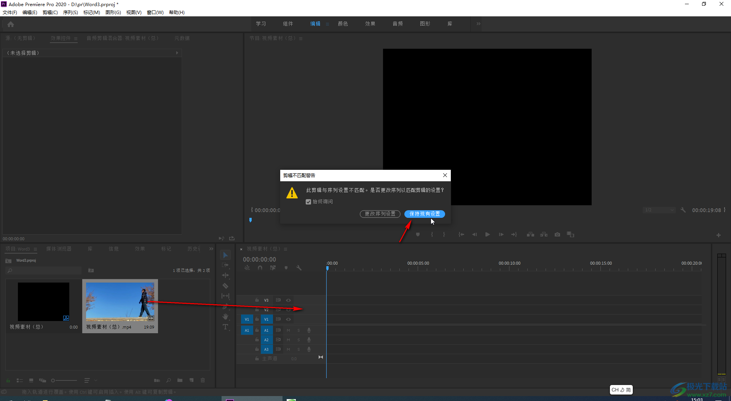Click Play button in program monitor

tap(487, 235)
